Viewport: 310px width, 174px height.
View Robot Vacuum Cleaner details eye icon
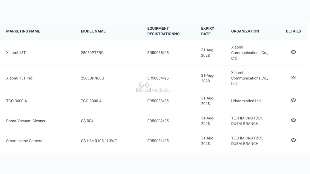pos(293,120)
